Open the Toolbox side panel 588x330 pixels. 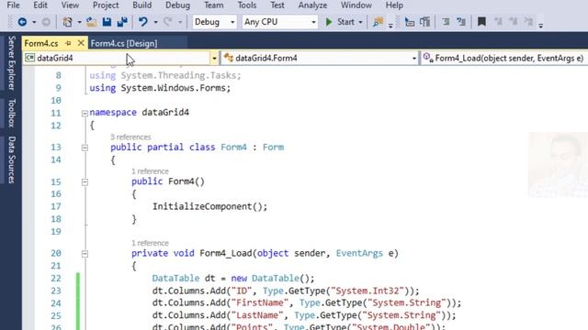12,113
